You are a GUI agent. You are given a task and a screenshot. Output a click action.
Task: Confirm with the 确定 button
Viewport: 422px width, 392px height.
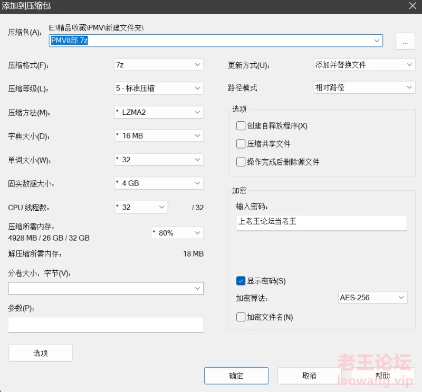tap(236, 376)
